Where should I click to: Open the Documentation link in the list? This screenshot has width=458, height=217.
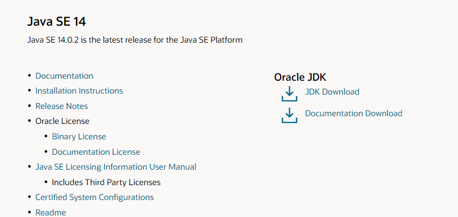point(64,76)
